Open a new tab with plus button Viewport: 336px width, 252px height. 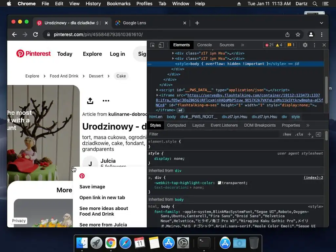[197, 23]
